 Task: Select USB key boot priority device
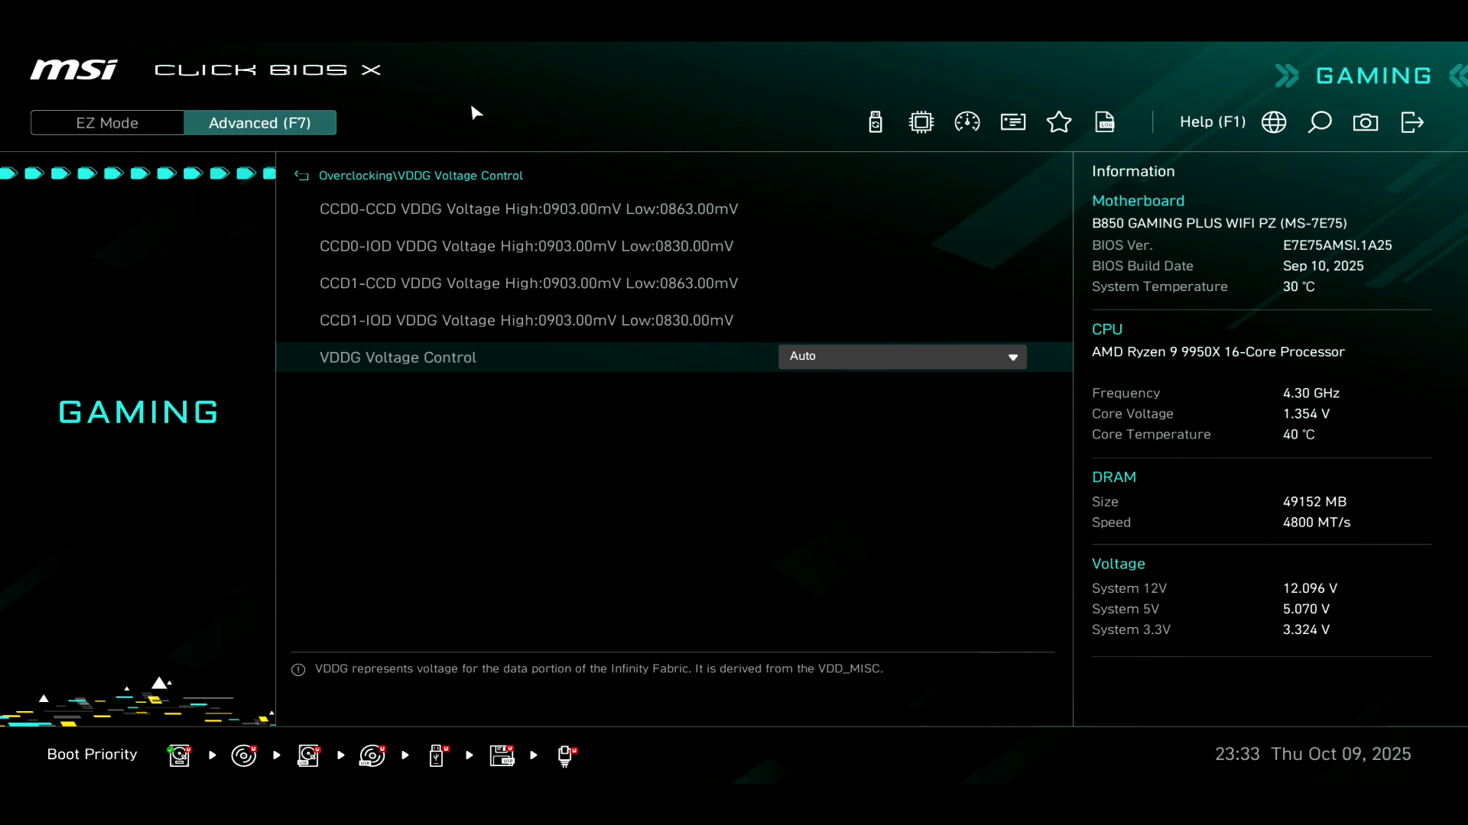pyautogui.click(x=437, y=755)
